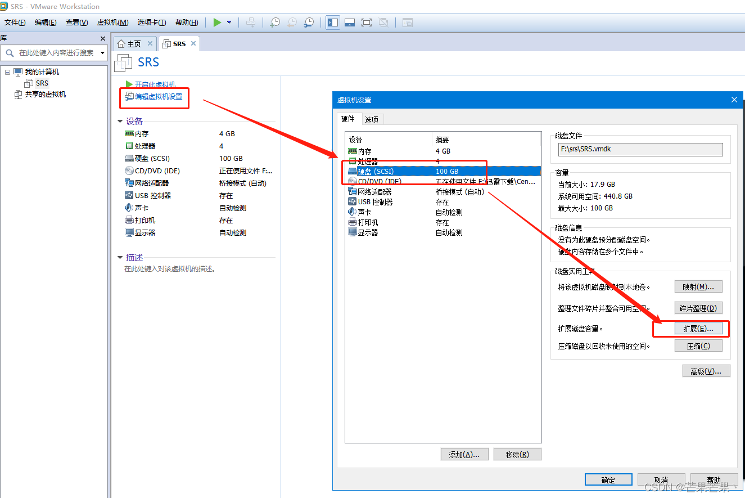Collapse the 设备 section
This screenshot has width=745, height=498.
[120, 121]
